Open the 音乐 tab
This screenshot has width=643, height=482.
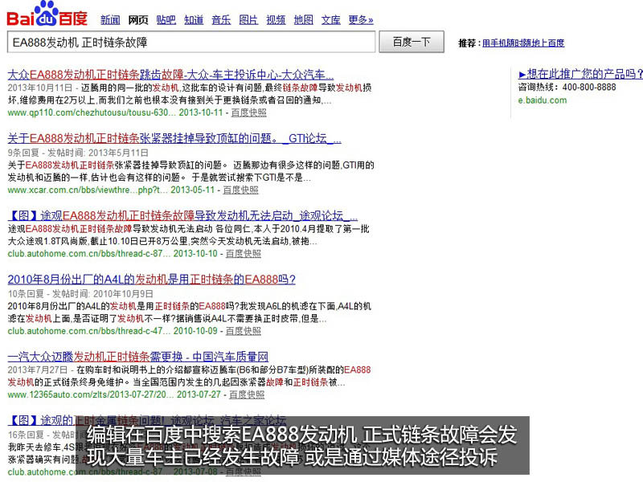click(221, 19)
